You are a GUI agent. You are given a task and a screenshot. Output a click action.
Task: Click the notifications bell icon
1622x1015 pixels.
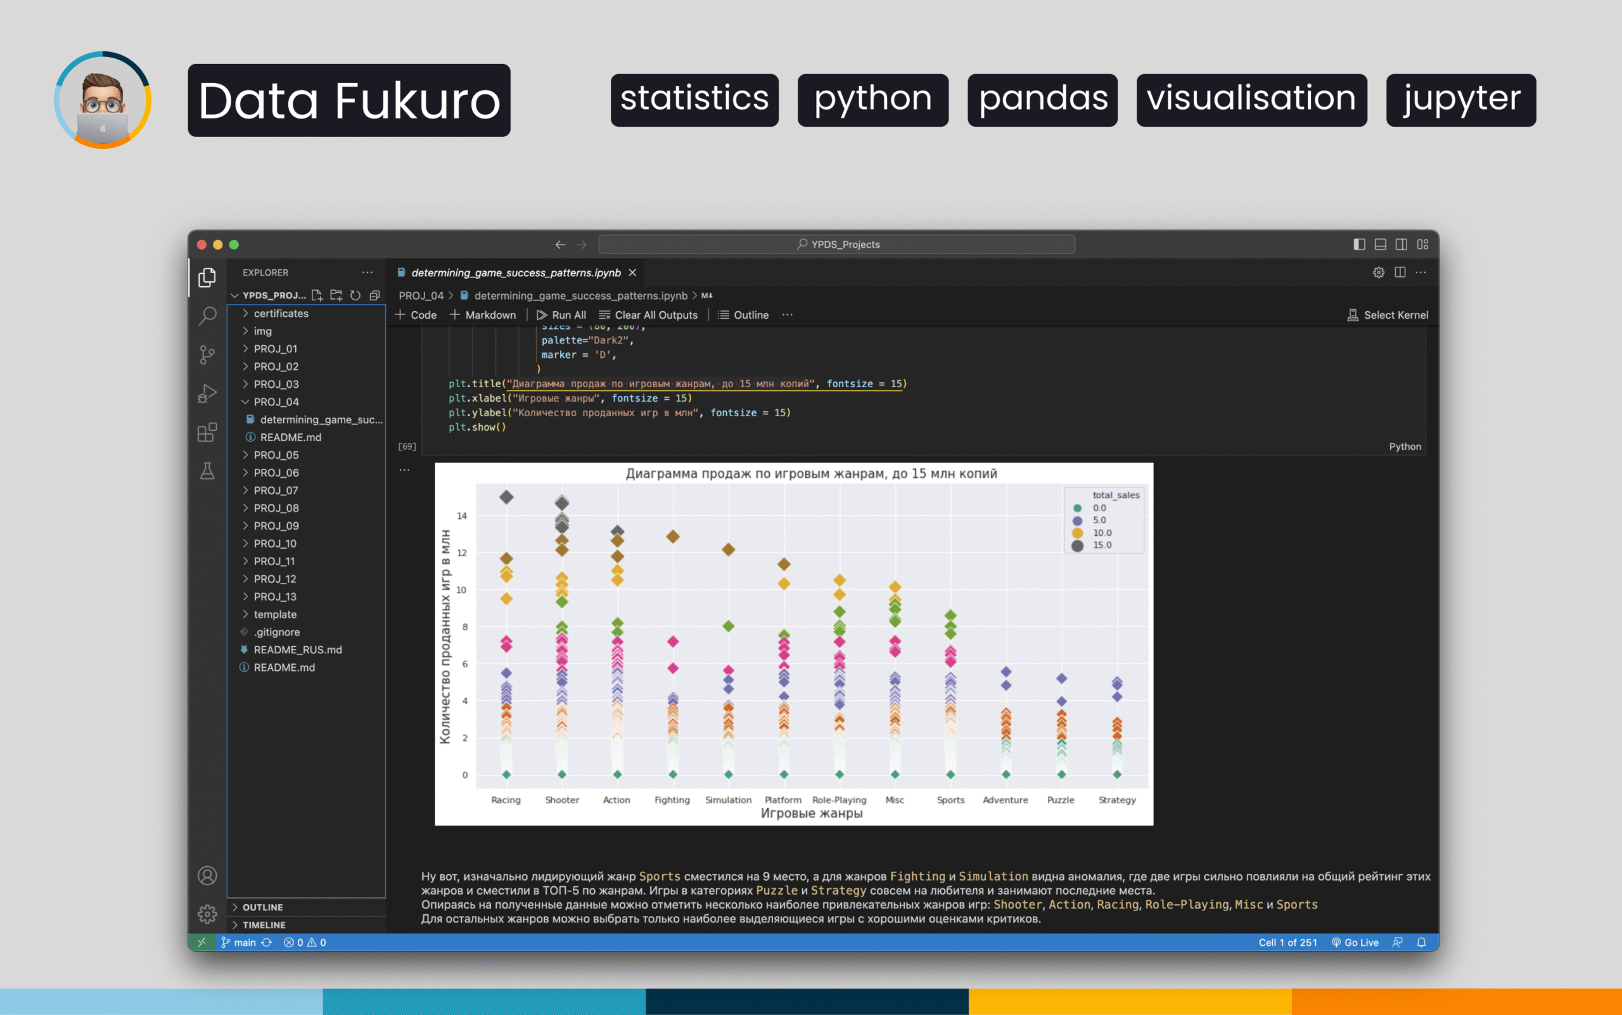click(x=1421, y=943)
